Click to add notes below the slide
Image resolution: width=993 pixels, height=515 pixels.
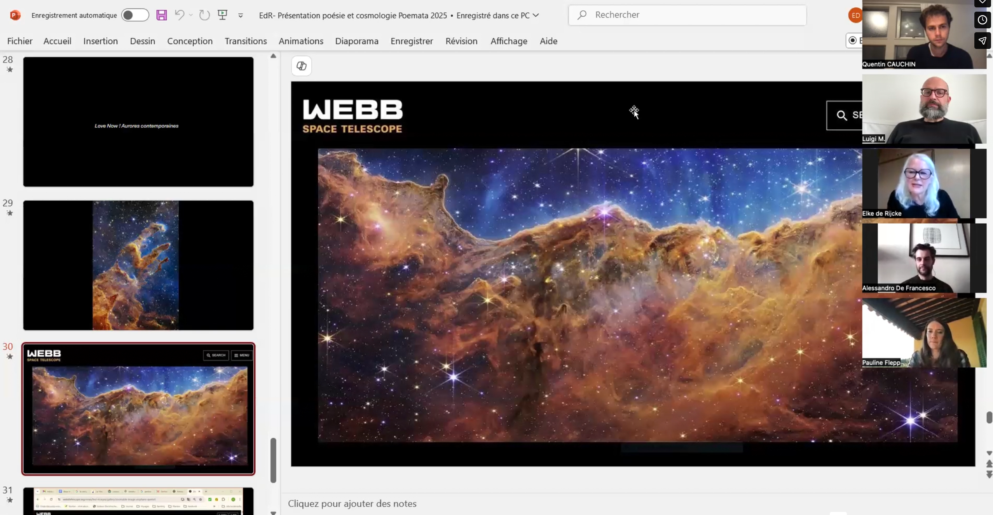352,503
